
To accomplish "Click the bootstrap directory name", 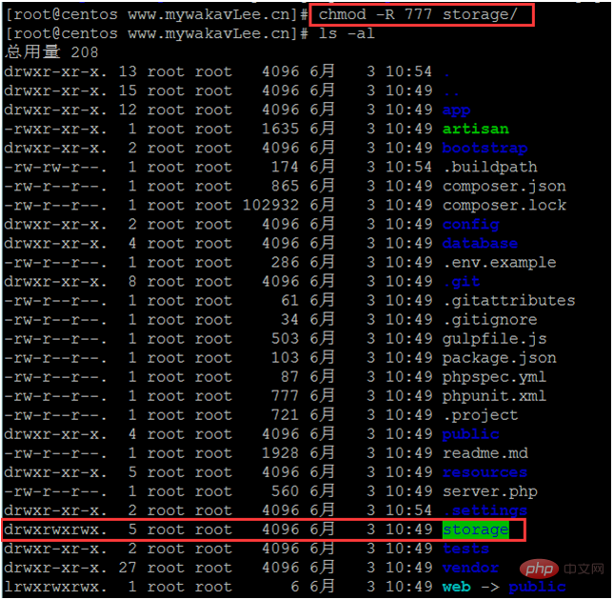I will (485, 148).
